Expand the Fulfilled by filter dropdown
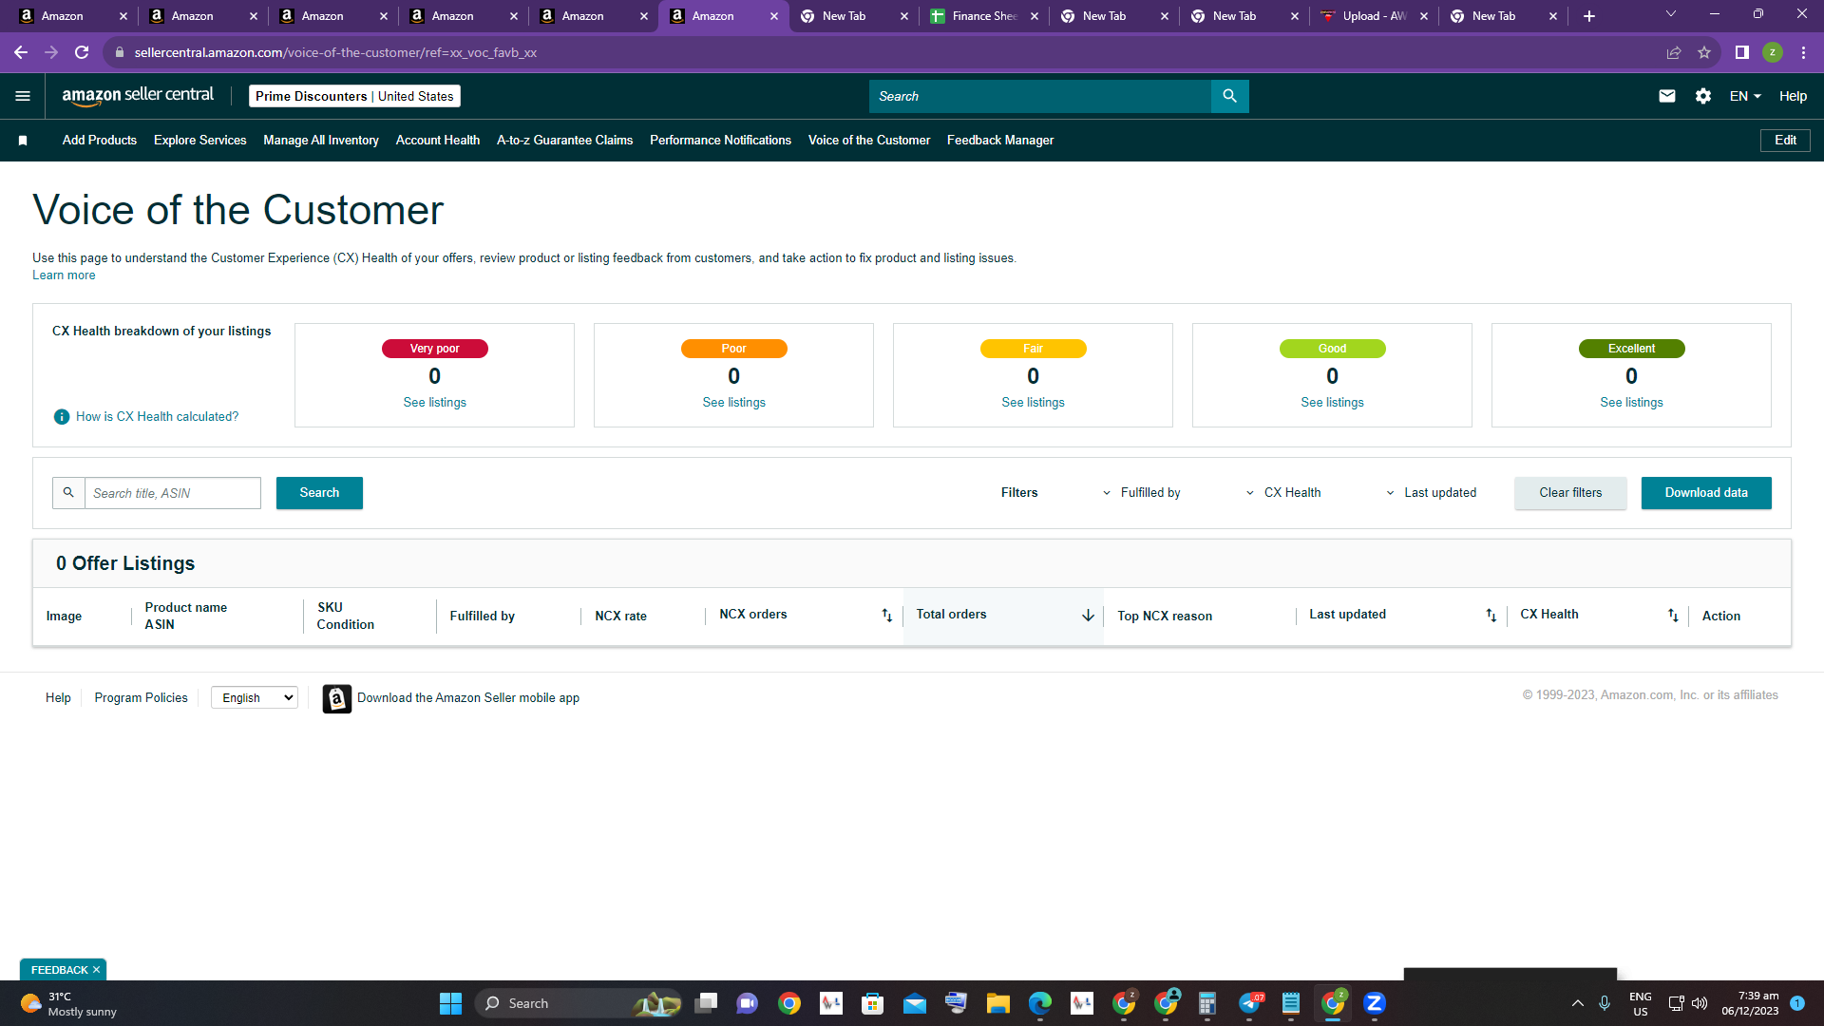The image size is (1824, 1026). (x=1141, y=493)
